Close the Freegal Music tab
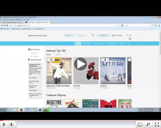This screenshot has width=161, height=128. click(49, 22)
